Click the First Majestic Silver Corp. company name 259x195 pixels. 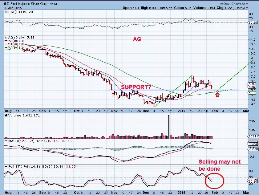pos(29,4)
